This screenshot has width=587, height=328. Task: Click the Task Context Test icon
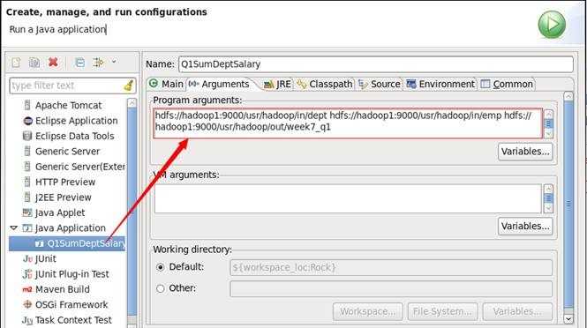27,320
